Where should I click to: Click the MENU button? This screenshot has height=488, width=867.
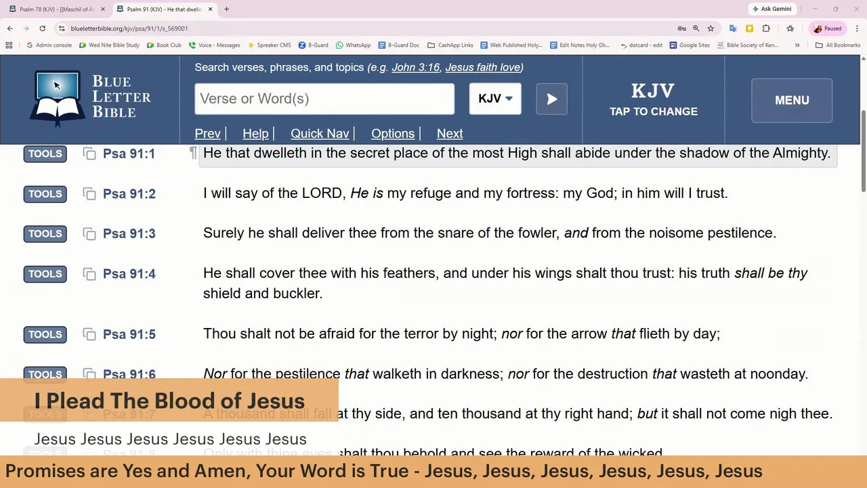[792, 100]
